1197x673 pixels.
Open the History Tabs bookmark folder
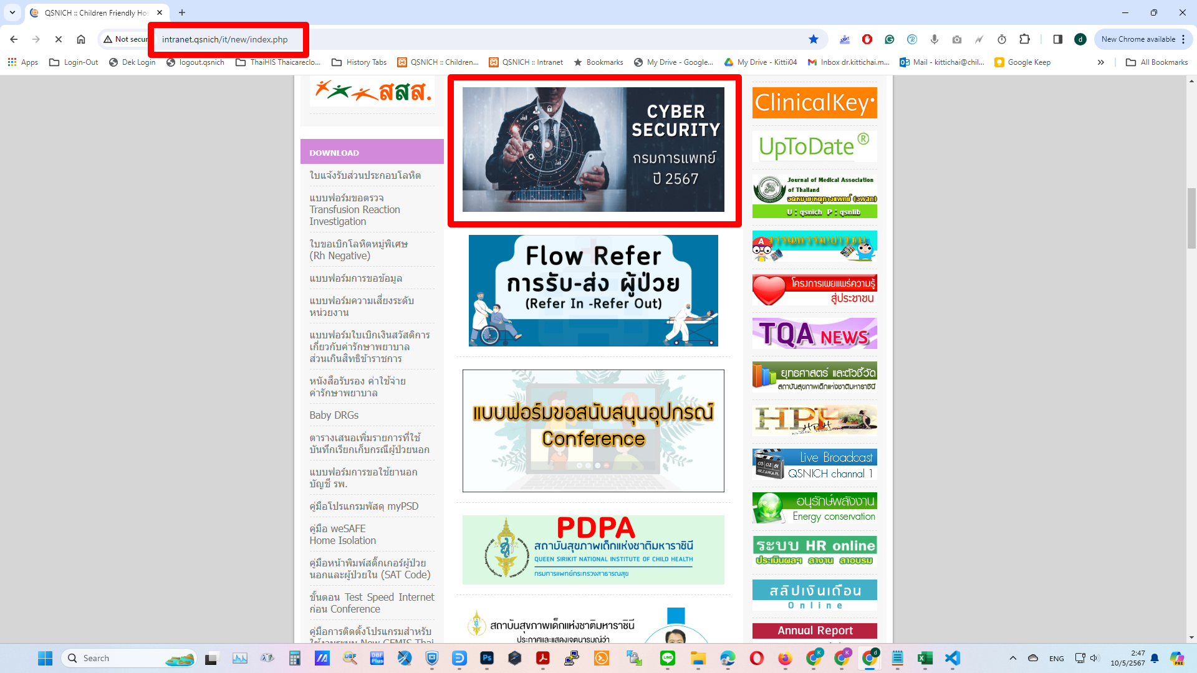click(359, 62)
